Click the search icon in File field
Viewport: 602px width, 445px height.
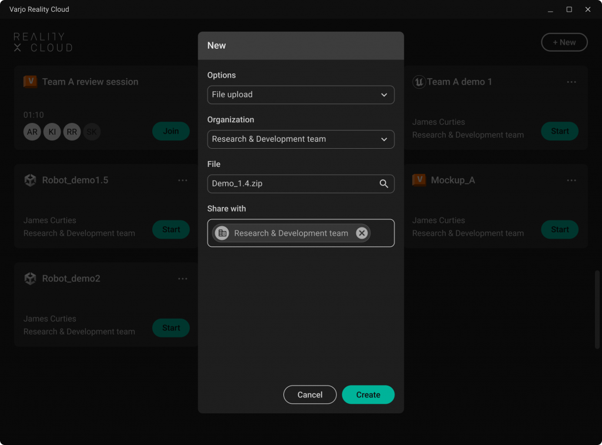point(383,184)
